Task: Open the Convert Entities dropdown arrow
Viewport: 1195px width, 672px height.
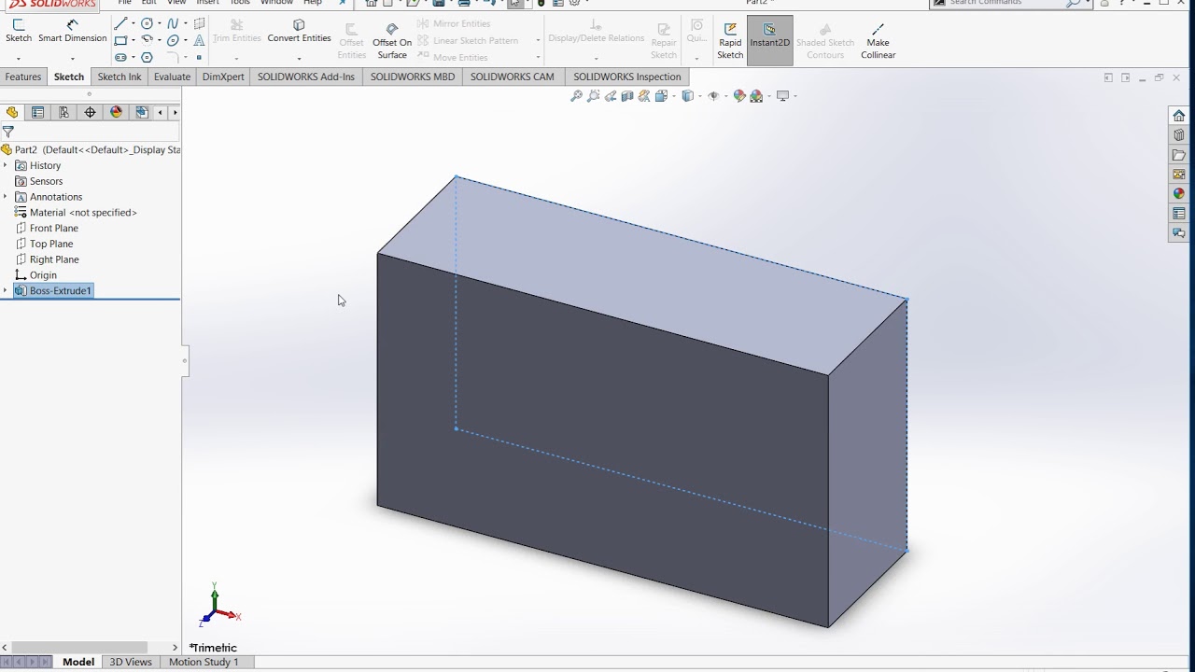Action: pyautogui.click(x=299, y=58)
